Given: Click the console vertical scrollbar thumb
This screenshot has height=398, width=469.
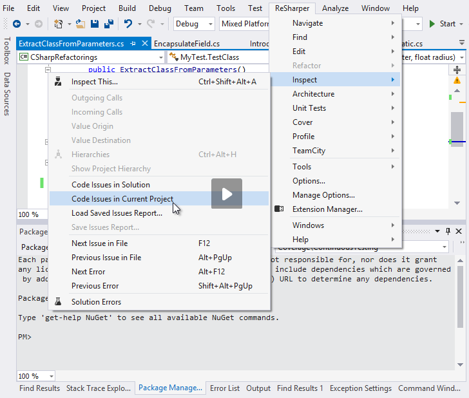Looking at the screenshot, I should click(x=460, y=297).
